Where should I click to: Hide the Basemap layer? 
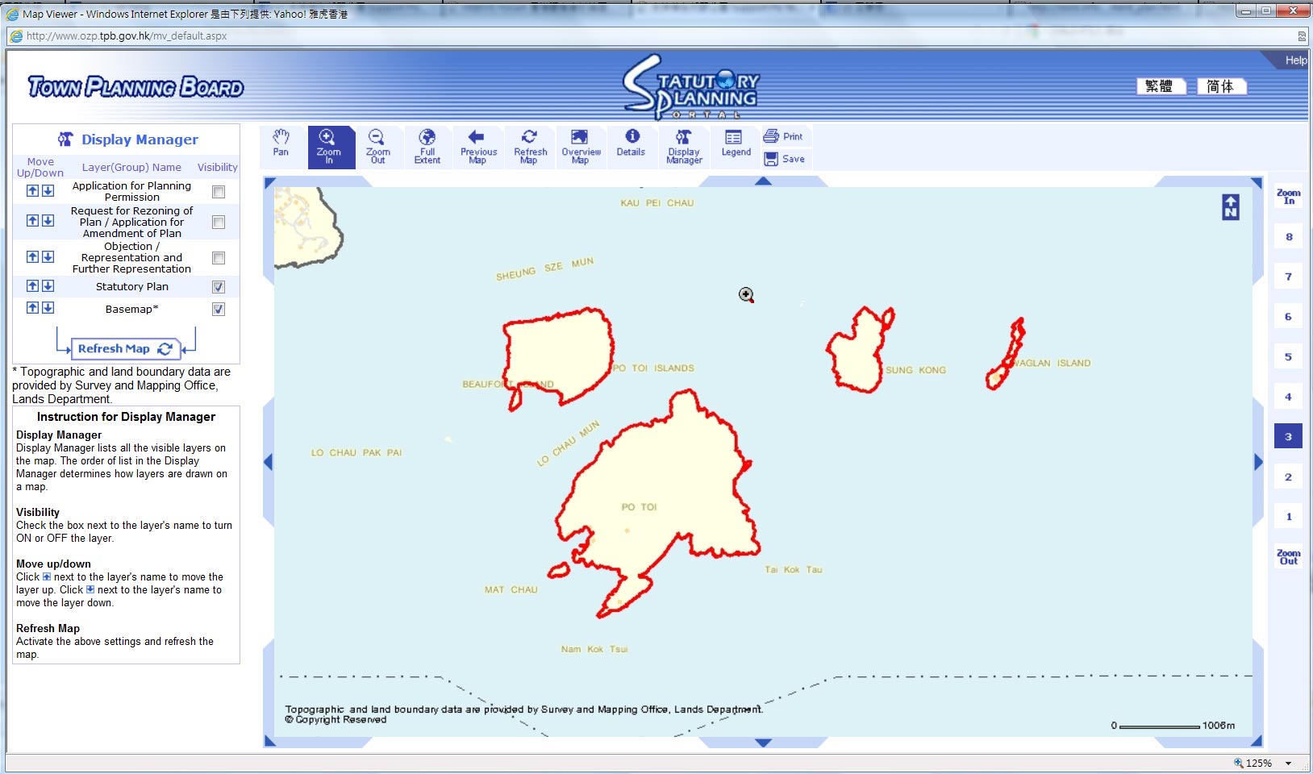click(218, 308)
